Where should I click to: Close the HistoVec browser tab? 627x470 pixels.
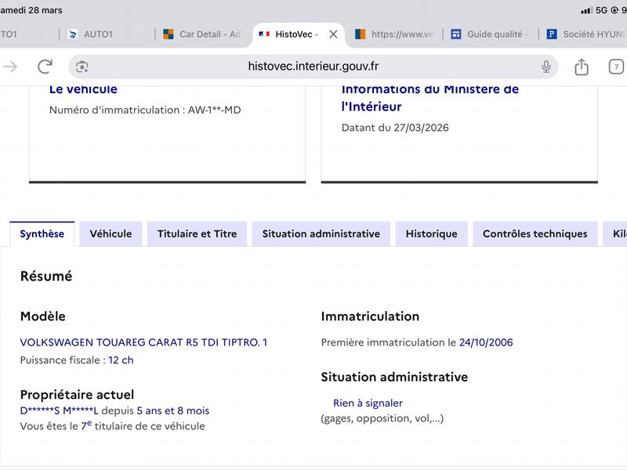pyautogui.click(x=333, y=34)
